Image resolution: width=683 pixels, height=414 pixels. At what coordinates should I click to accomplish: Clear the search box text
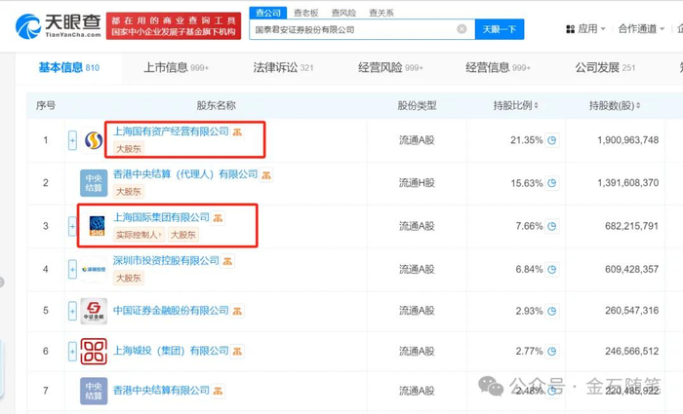tap(462, 29)
